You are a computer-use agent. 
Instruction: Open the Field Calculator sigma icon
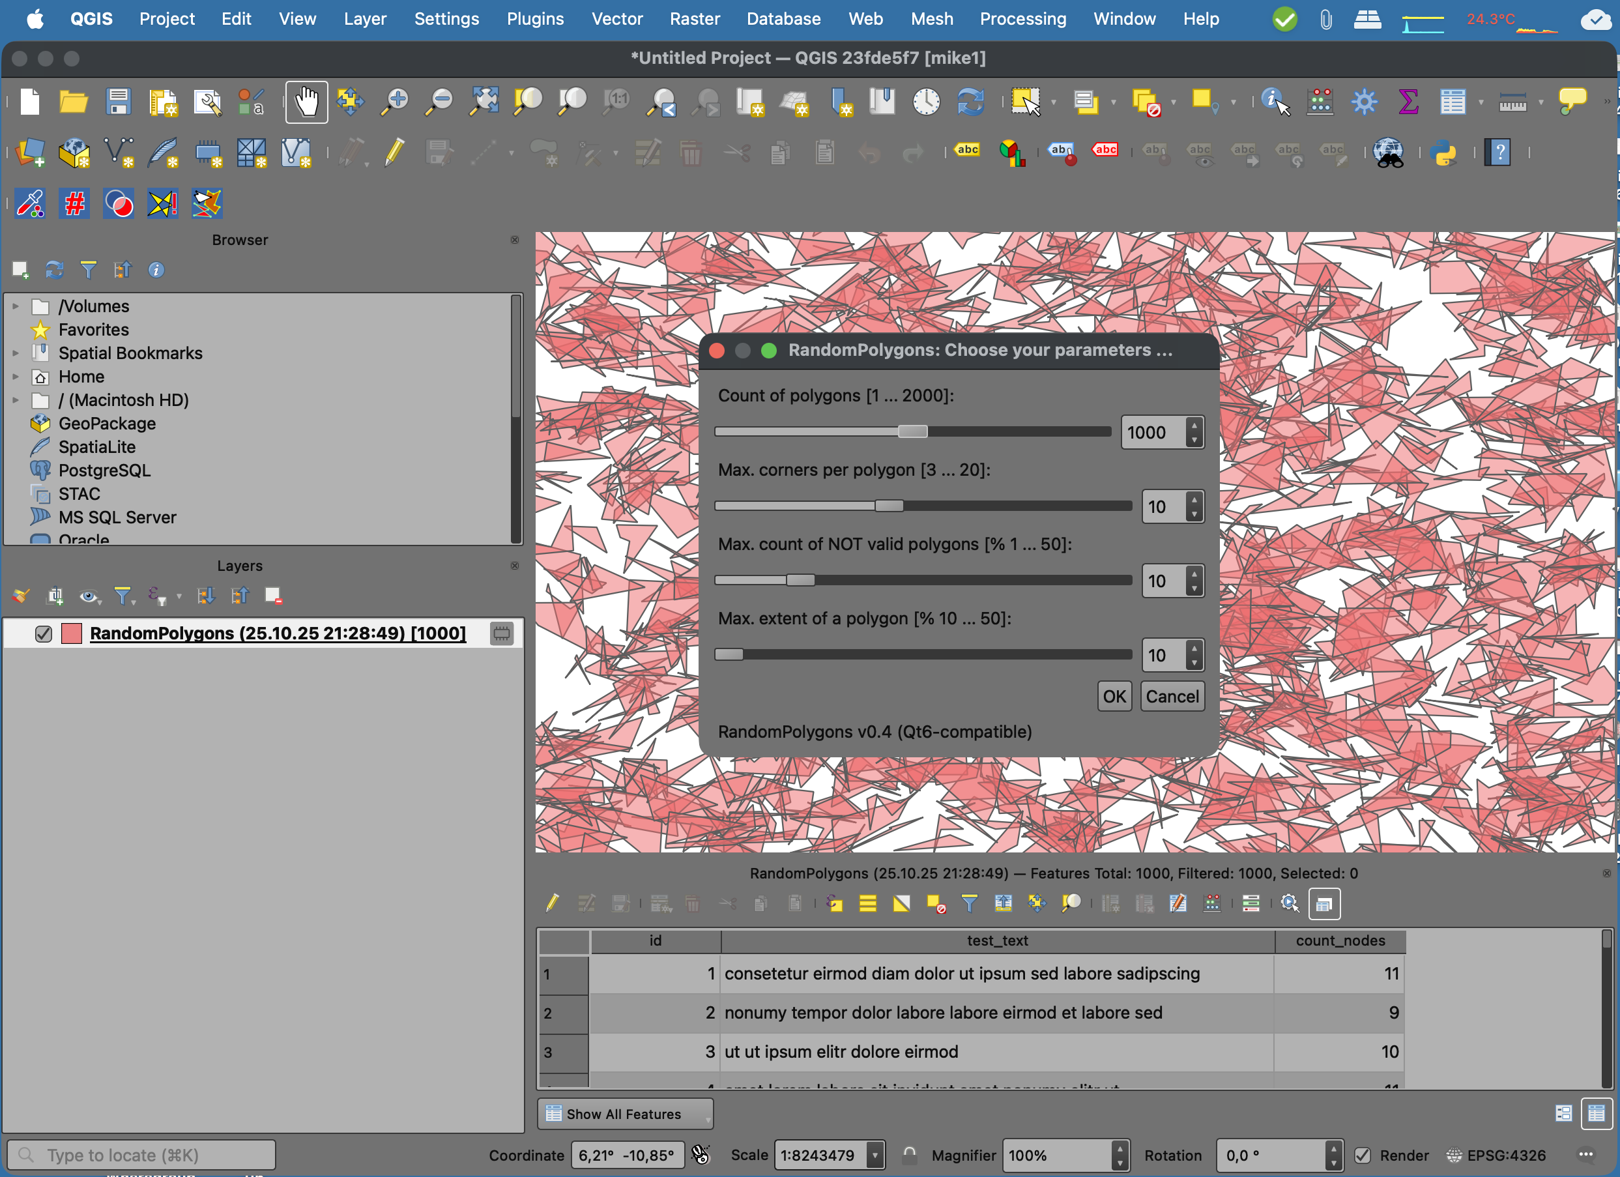[1408, 102]
